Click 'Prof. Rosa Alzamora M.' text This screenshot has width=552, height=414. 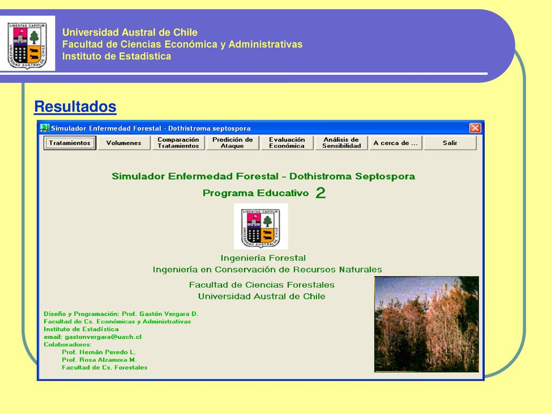coord(99,360)
